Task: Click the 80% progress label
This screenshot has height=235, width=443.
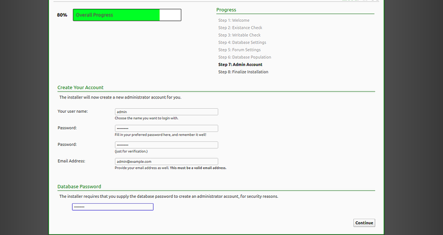Action: (62, 15)
